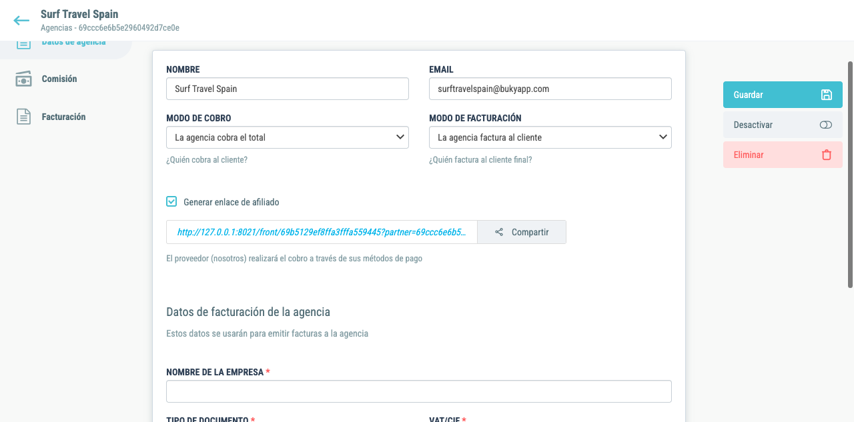Click the share icon beside Compartir
854x422 pixels.
pyautogui.click(x=499, y=232)
